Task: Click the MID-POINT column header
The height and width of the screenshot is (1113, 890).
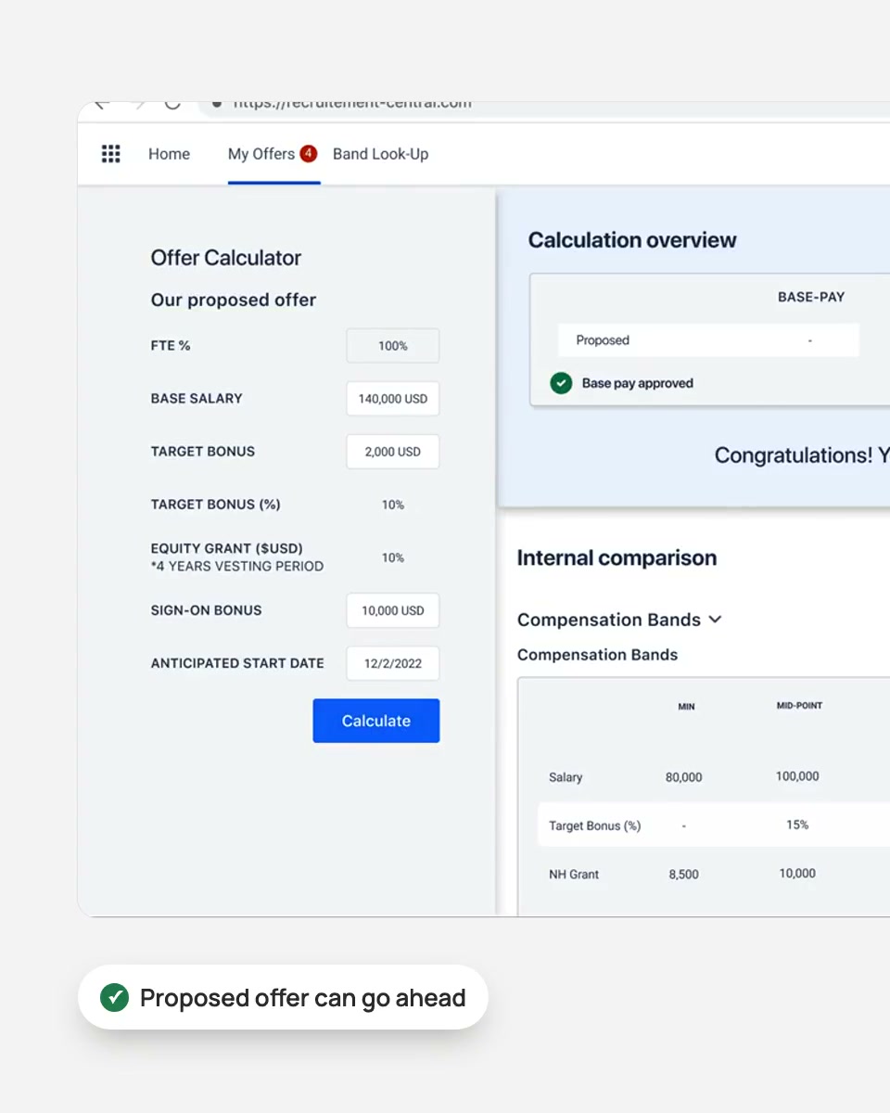Action: pyautogui.click(x=799, y=706)
